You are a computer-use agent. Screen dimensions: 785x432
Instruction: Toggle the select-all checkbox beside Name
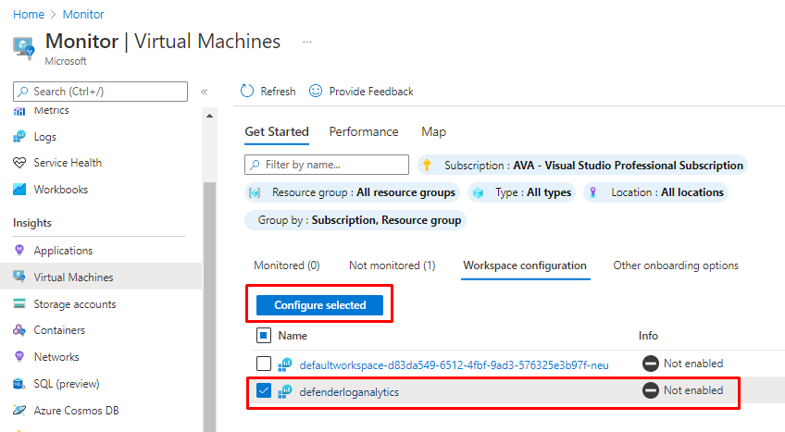(x=263, y=336)
